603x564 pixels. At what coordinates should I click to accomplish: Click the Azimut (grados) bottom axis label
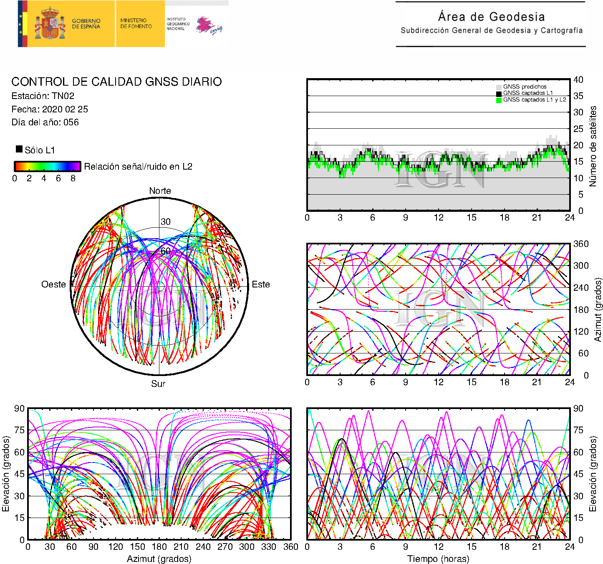pos(159,559)
